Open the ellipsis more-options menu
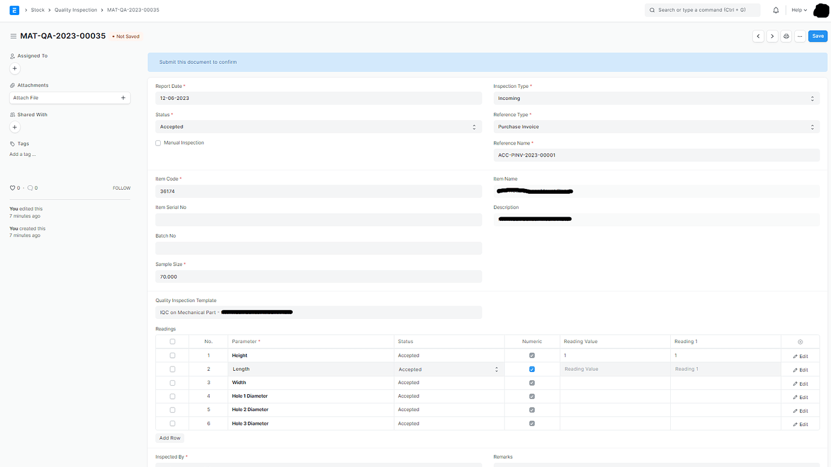The image size is (831, 467). click(x=800, y=36)
